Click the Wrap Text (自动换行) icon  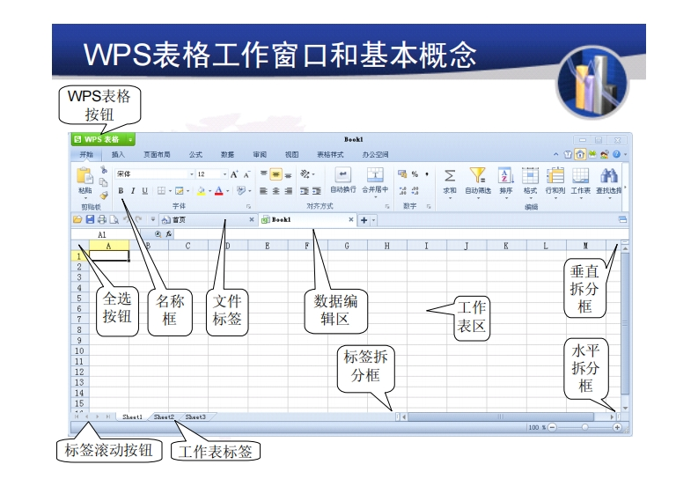(x=343, y=174)
